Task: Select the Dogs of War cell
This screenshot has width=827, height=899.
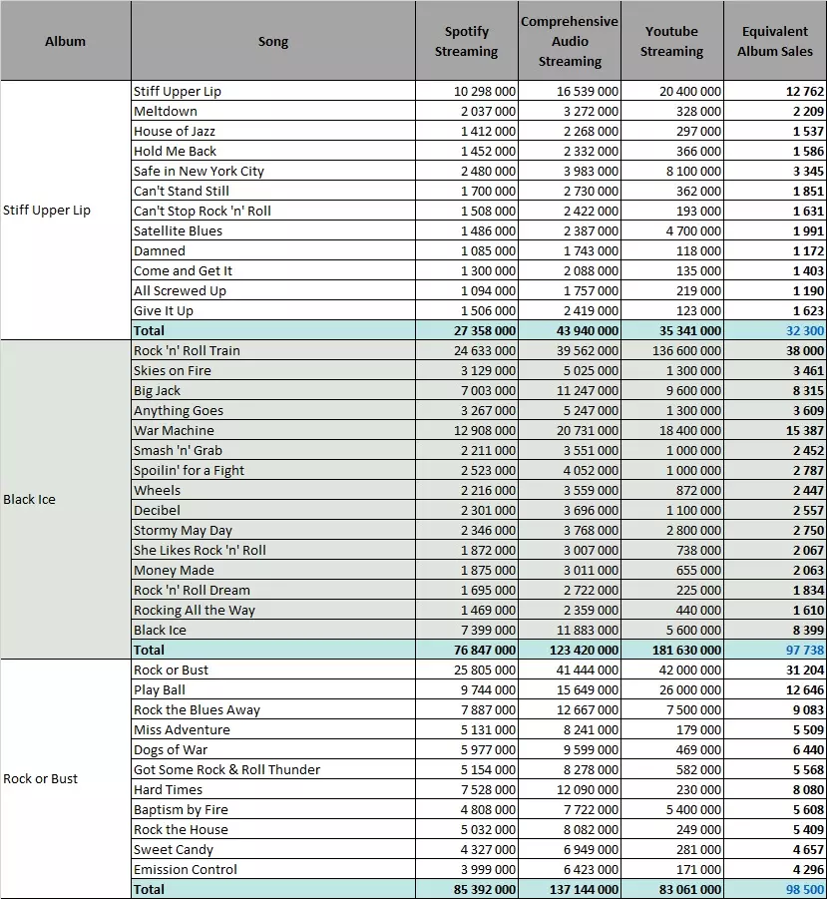Action: tap(272, 749)
